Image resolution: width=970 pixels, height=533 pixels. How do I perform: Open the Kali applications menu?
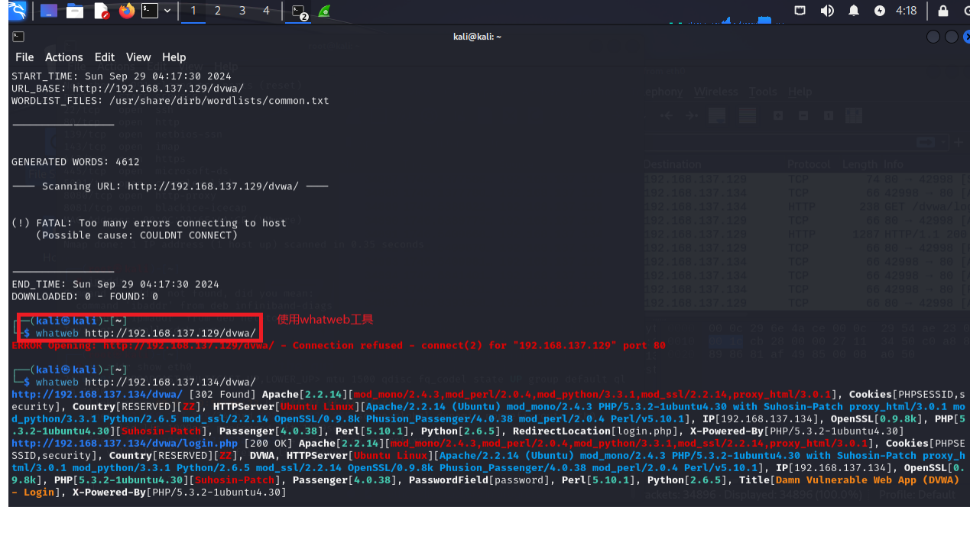click(x=15, y=11)
